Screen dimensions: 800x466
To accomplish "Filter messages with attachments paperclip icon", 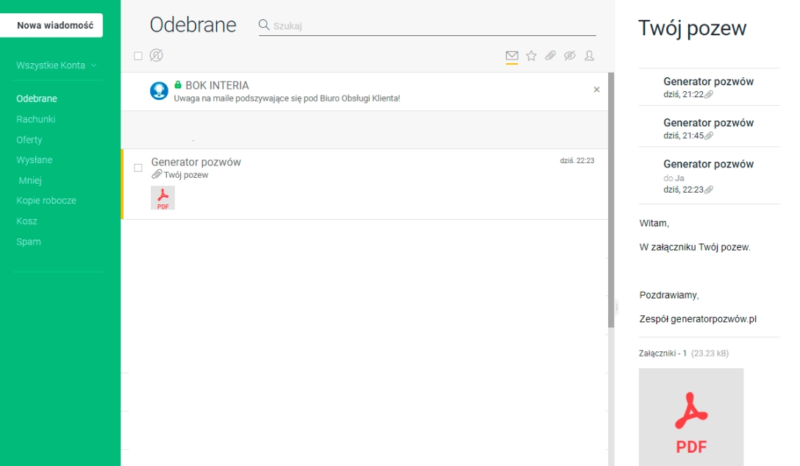I will [550, 56].
